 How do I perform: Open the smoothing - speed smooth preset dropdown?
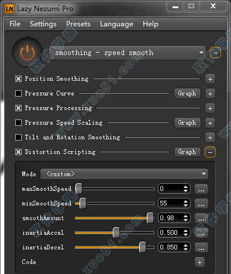click(127, 53)
